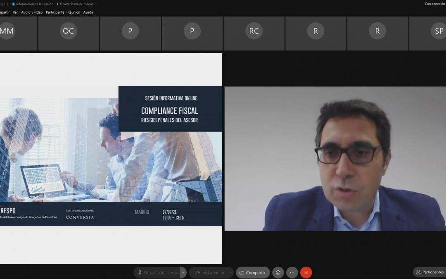Viewport: 446px width, 279px height.
Task: Open the Audio y vídeo menu
Action: [32, 12]
